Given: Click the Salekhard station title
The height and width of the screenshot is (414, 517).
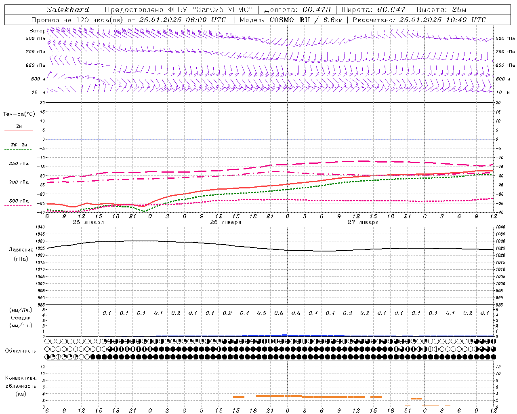Looking at the screenshot, I should [x=67, y=10].
